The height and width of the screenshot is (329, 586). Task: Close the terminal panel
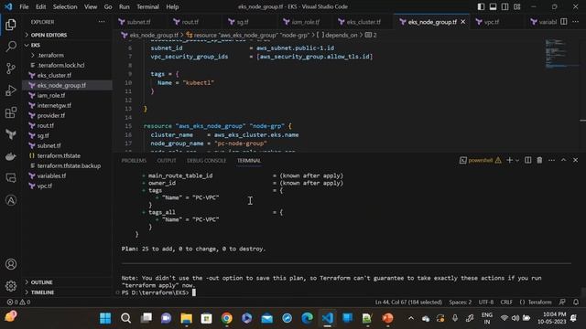(x=576, y=161)
